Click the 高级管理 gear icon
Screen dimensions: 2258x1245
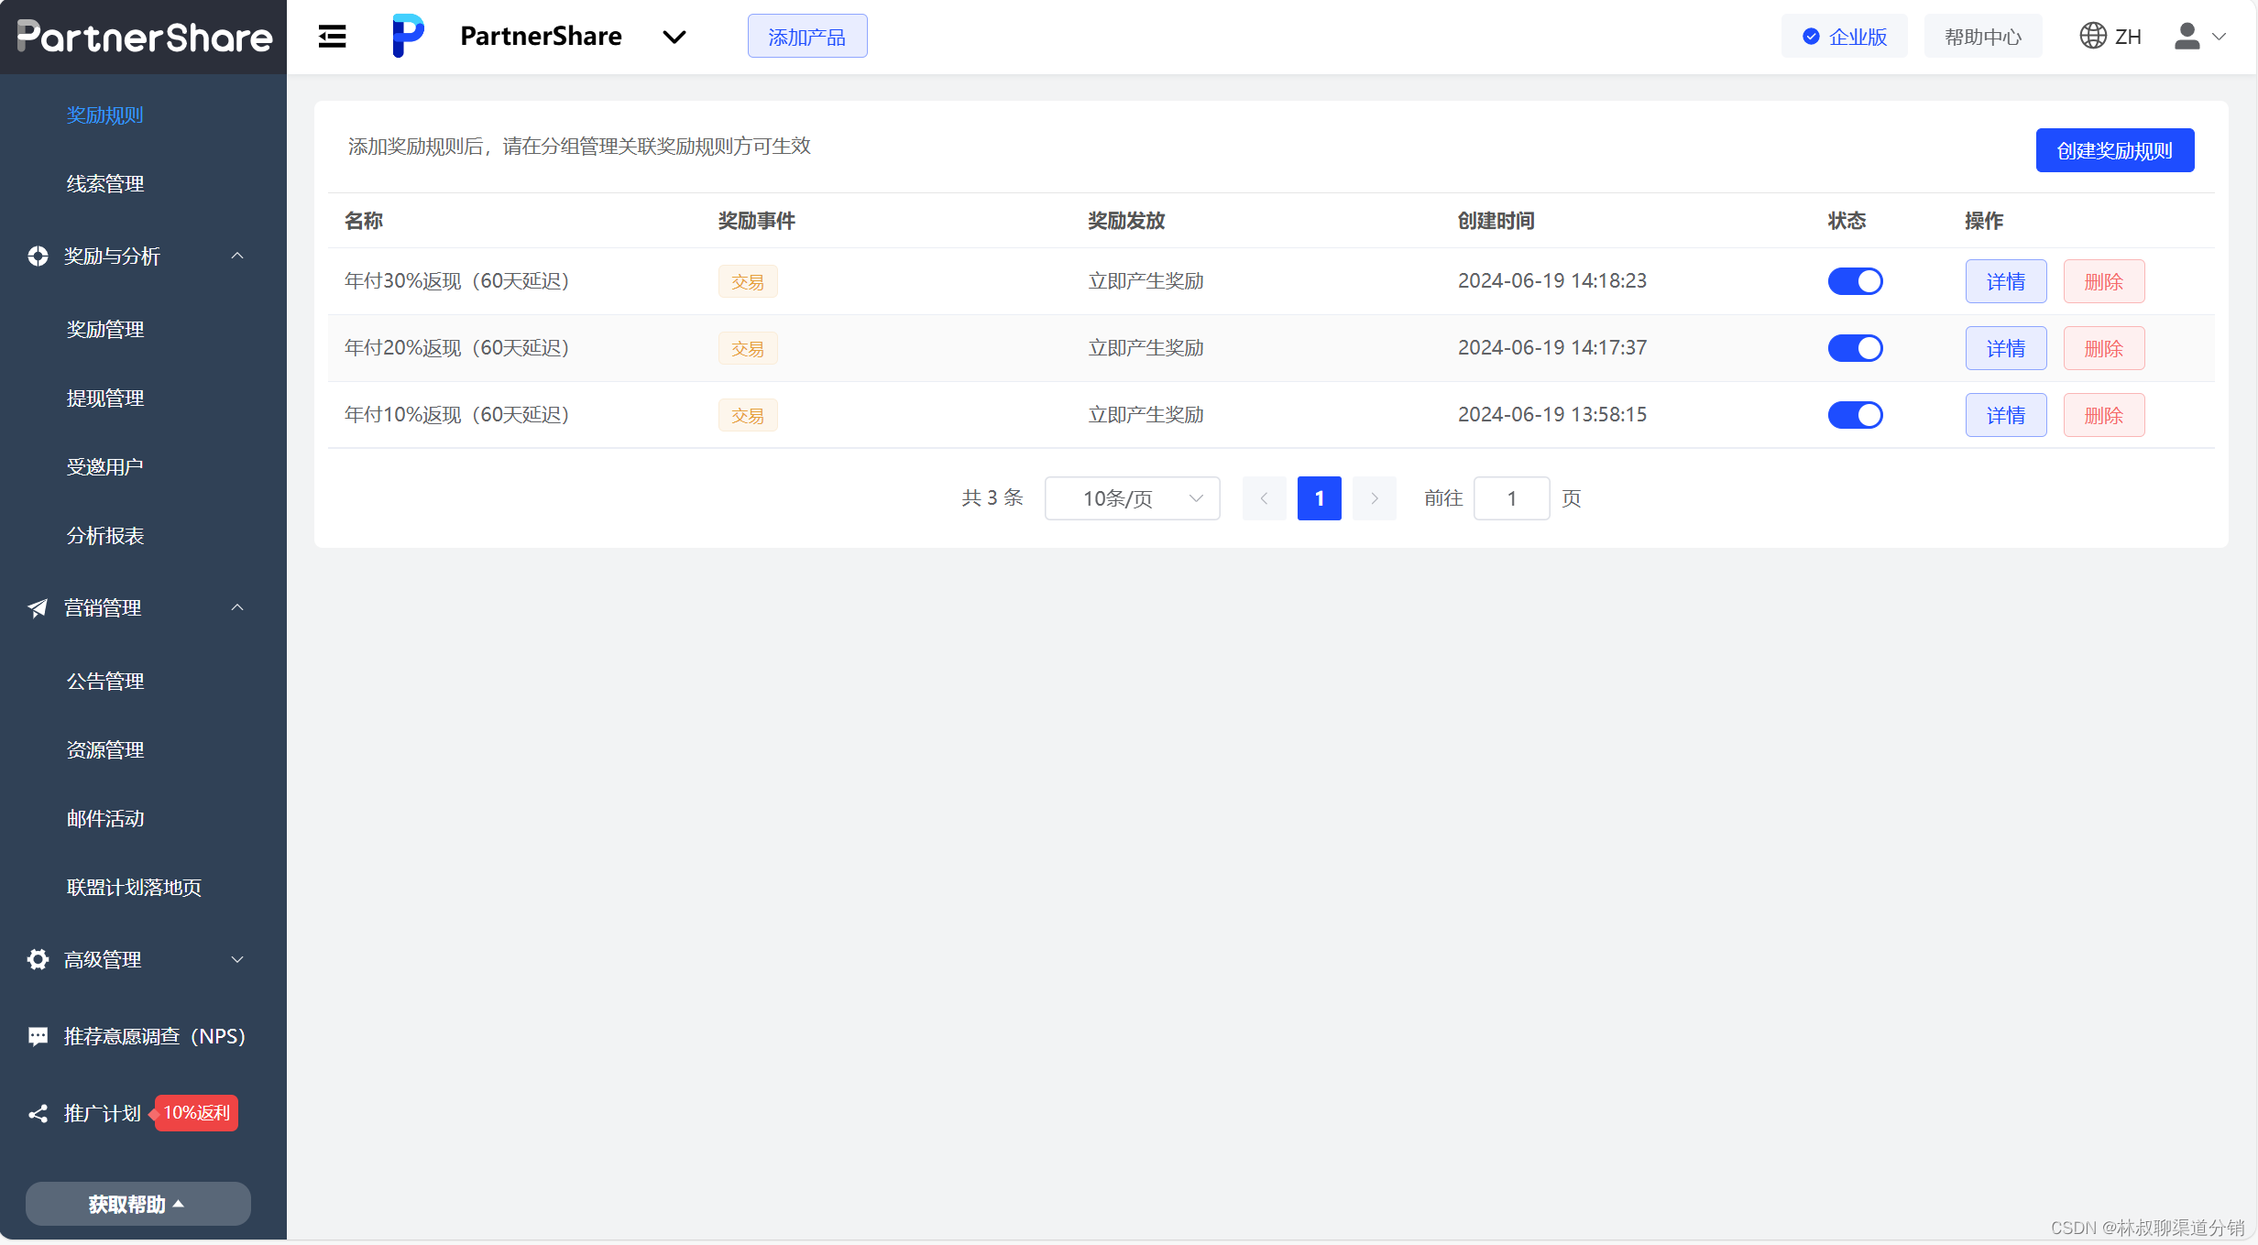coord(38,959)
